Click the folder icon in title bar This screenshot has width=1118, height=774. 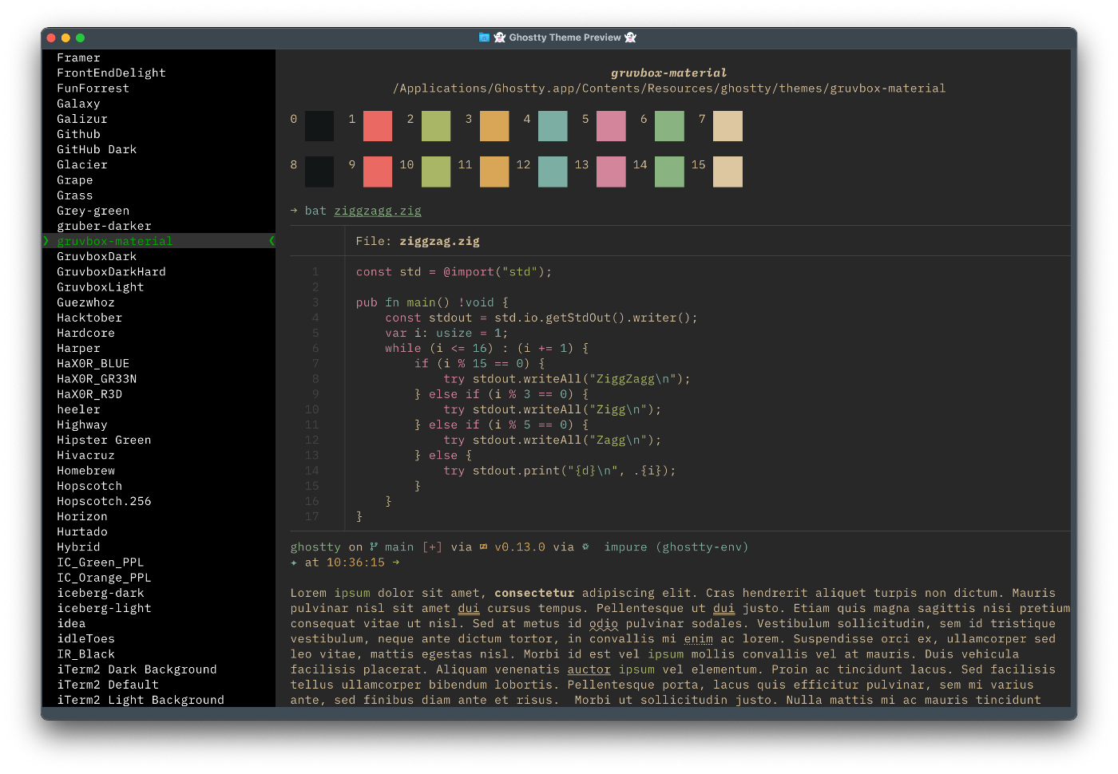tap(484, 38)
